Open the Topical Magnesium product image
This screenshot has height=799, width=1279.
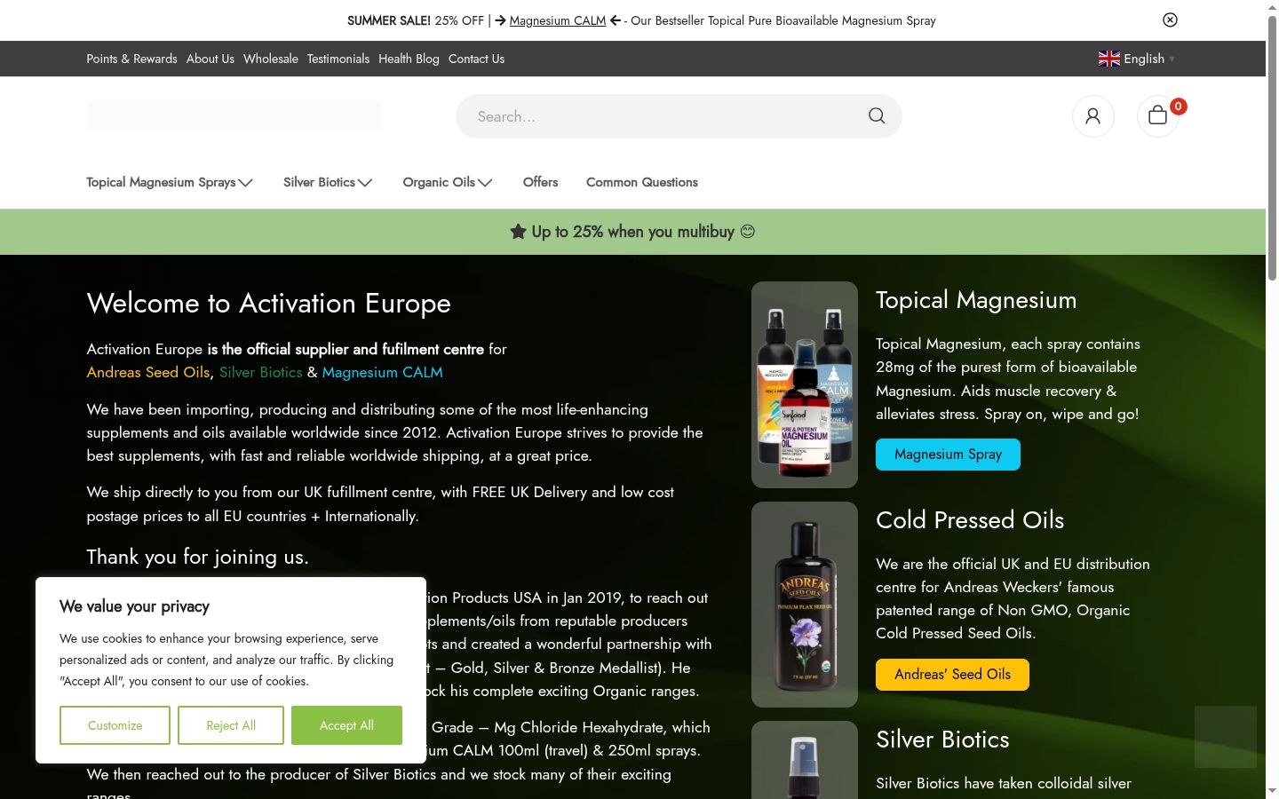[x=805, y=384]
